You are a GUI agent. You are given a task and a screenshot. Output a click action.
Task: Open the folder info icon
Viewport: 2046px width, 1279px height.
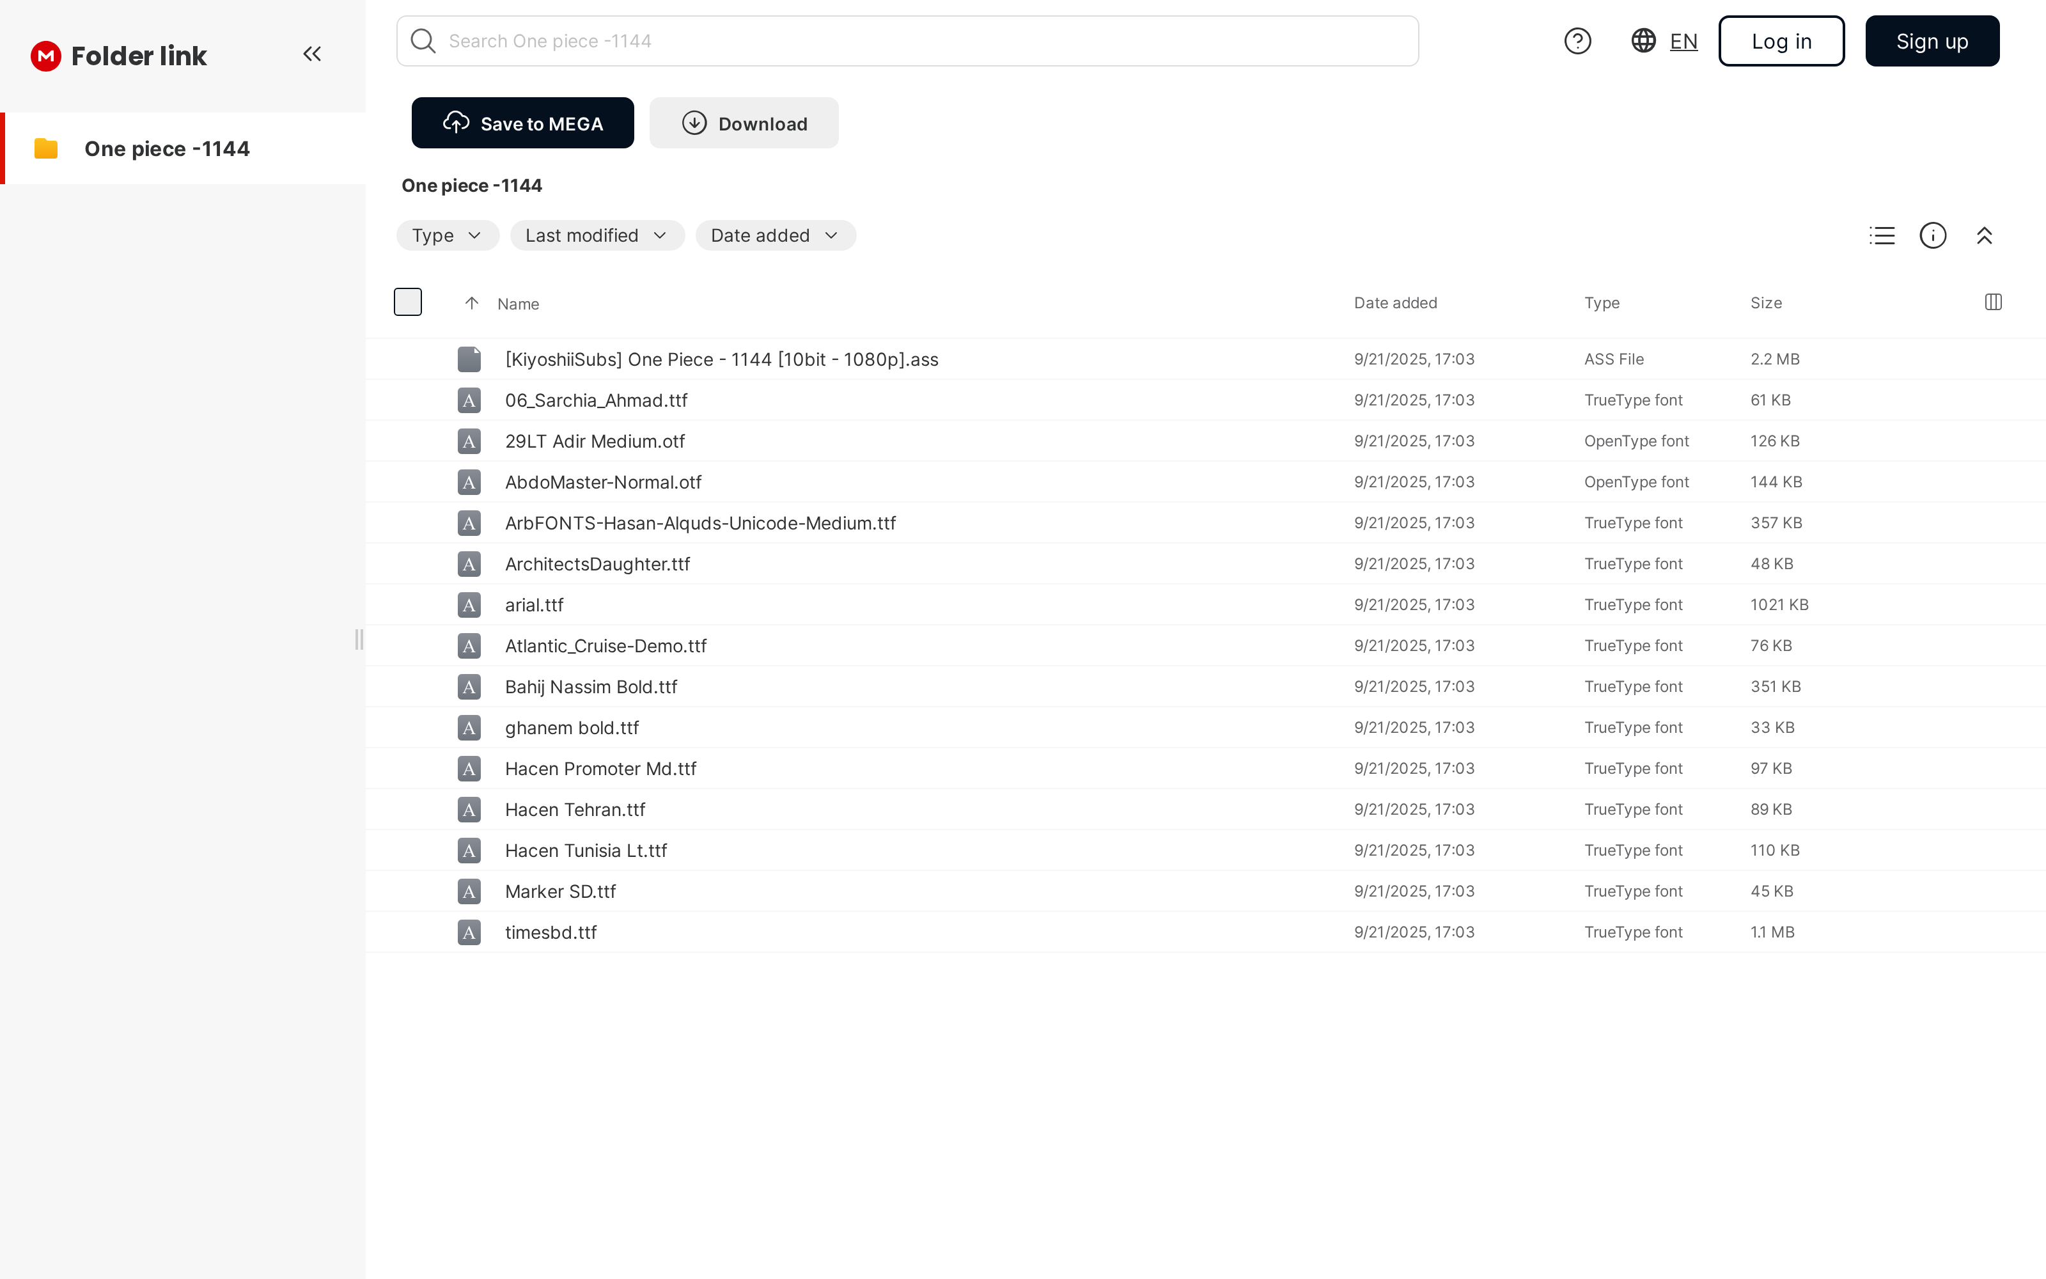point(1933,235)
